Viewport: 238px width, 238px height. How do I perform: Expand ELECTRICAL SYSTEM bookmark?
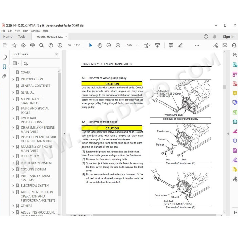click(13, 186)
